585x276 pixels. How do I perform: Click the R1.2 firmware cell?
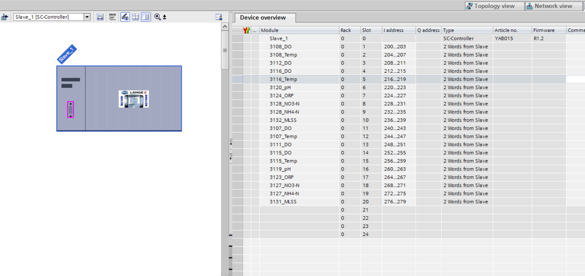click(x=549, y=38)
